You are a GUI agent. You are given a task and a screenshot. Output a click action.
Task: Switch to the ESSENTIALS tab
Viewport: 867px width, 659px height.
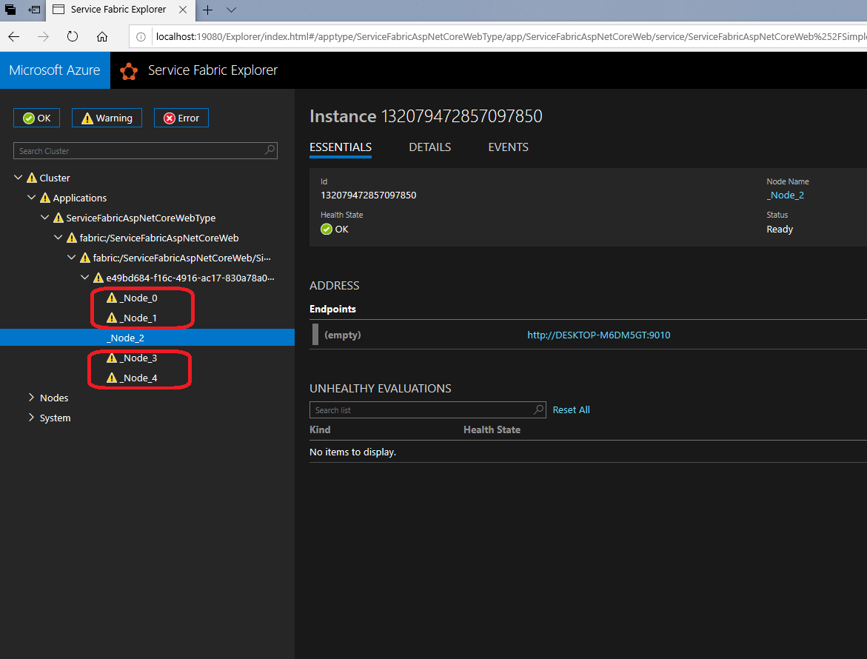[341, 147]
